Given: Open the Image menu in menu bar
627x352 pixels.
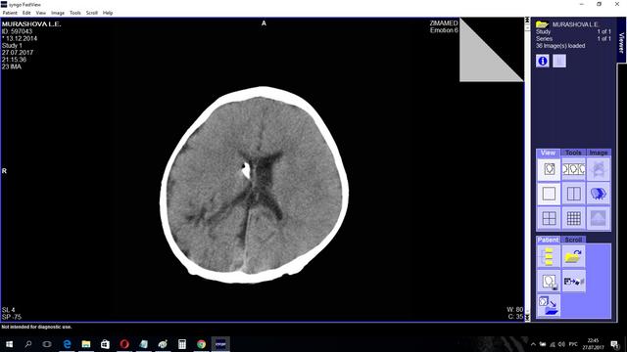Looking at the screenshot, I should [58, 13].
